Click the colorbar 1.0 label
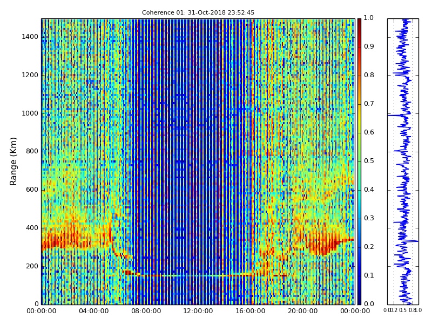The height and width of the screenshot is (324, 432). click(x=369, y=18)
